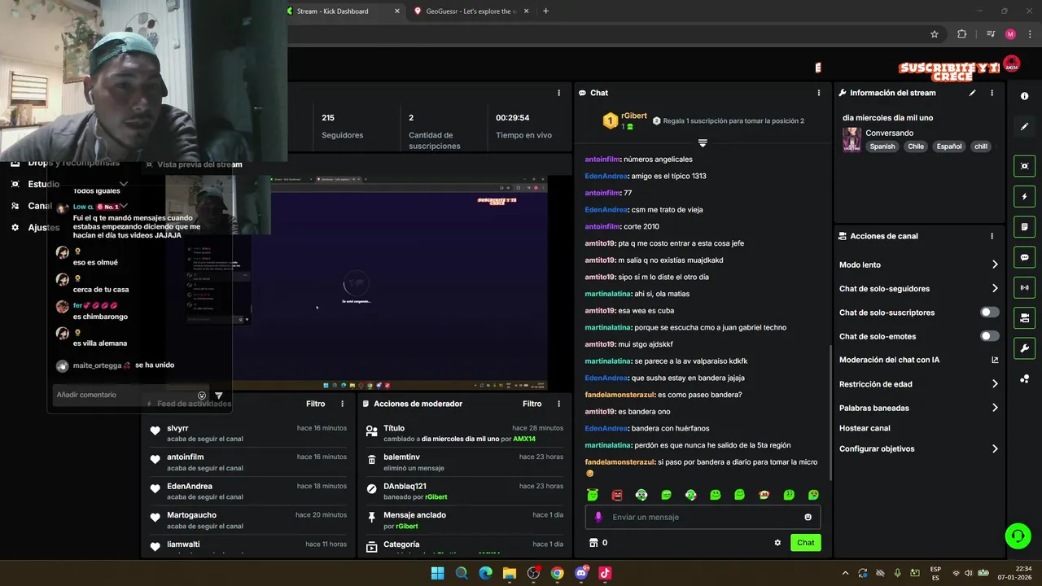
Task: Open a new browser tab
Action: coord(545,11)
